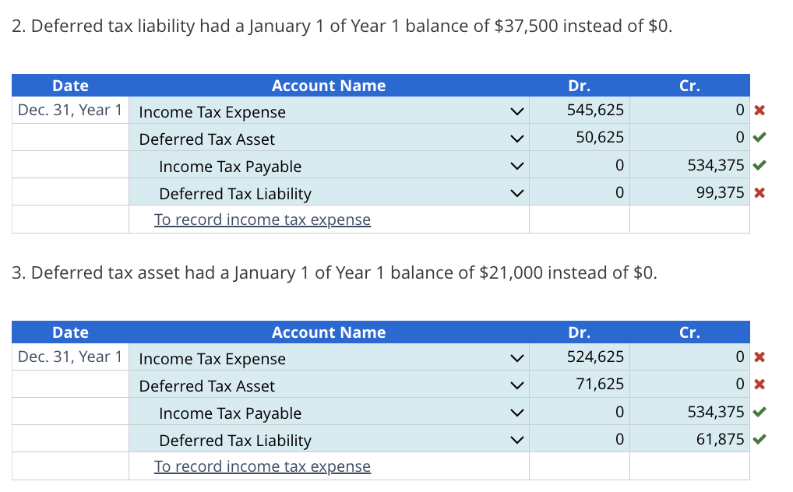Edit the 524,625 debit amount field
793x492 pixels.
[580, 358]
